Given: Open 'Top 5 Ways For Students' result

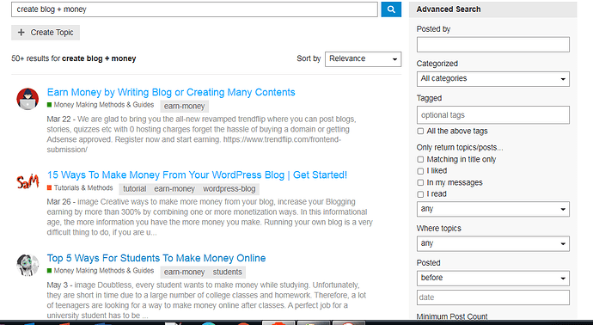Looking at the screenshot, I should (156, 259).
